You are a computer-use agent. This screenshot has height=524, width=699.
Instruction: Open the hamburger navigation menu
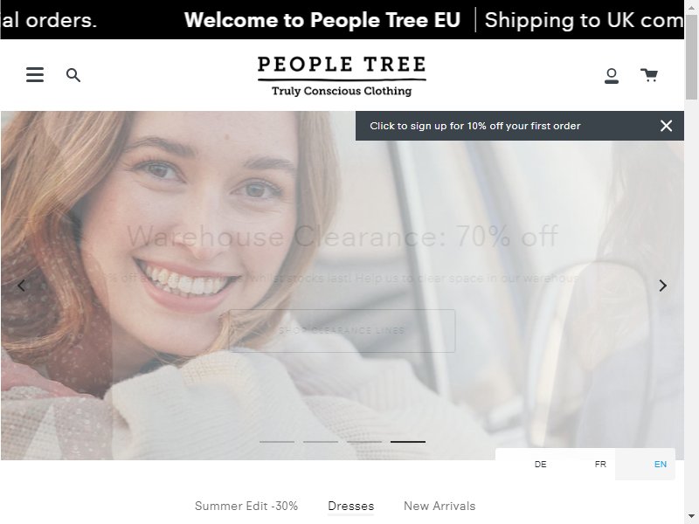pyautogui.click(x=35, y=75)
